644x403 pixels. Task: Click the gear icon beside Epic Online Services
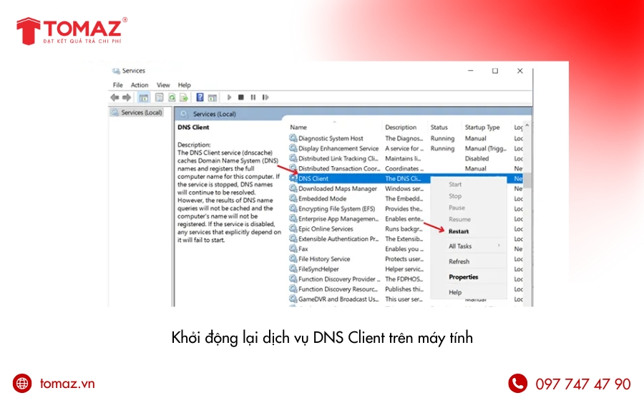293,228
